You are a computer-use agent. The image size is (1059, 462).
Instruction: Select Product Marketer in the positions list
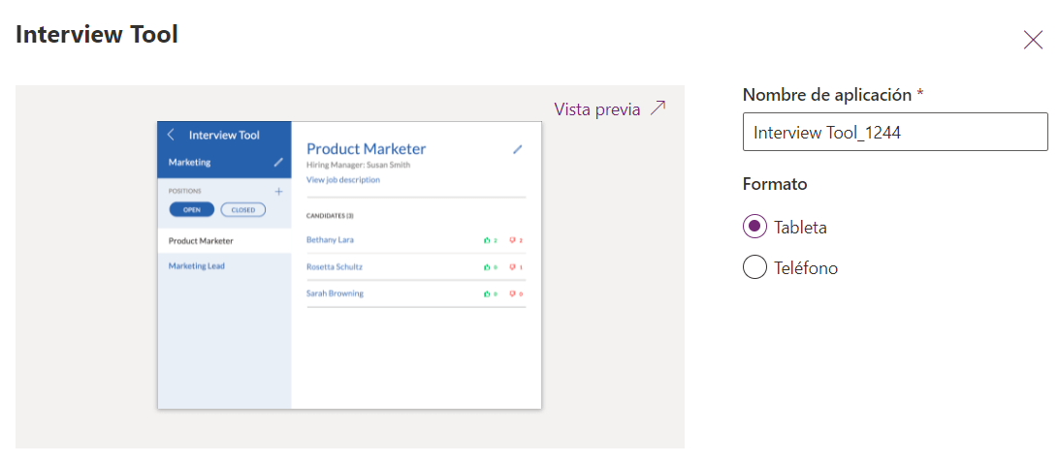click(201, 241)
